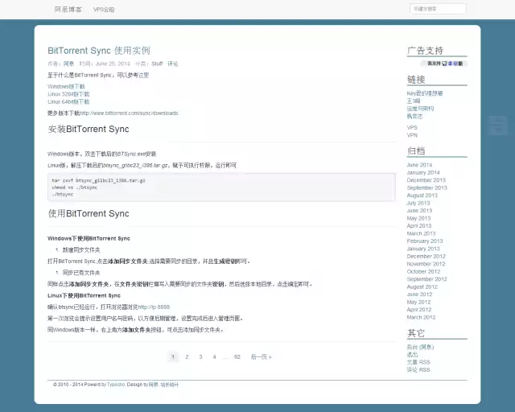Click the ad support banner image
This screenshot has height=412, width=515.
(437, 63)
